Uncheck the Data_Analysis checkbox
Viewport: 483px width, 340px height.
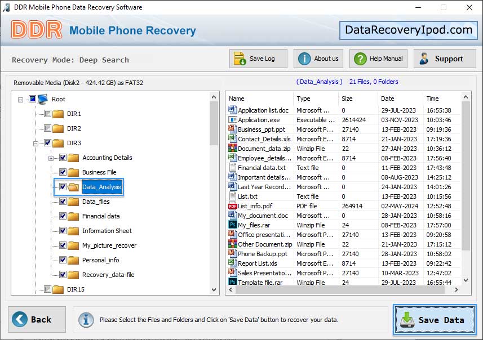63,186
